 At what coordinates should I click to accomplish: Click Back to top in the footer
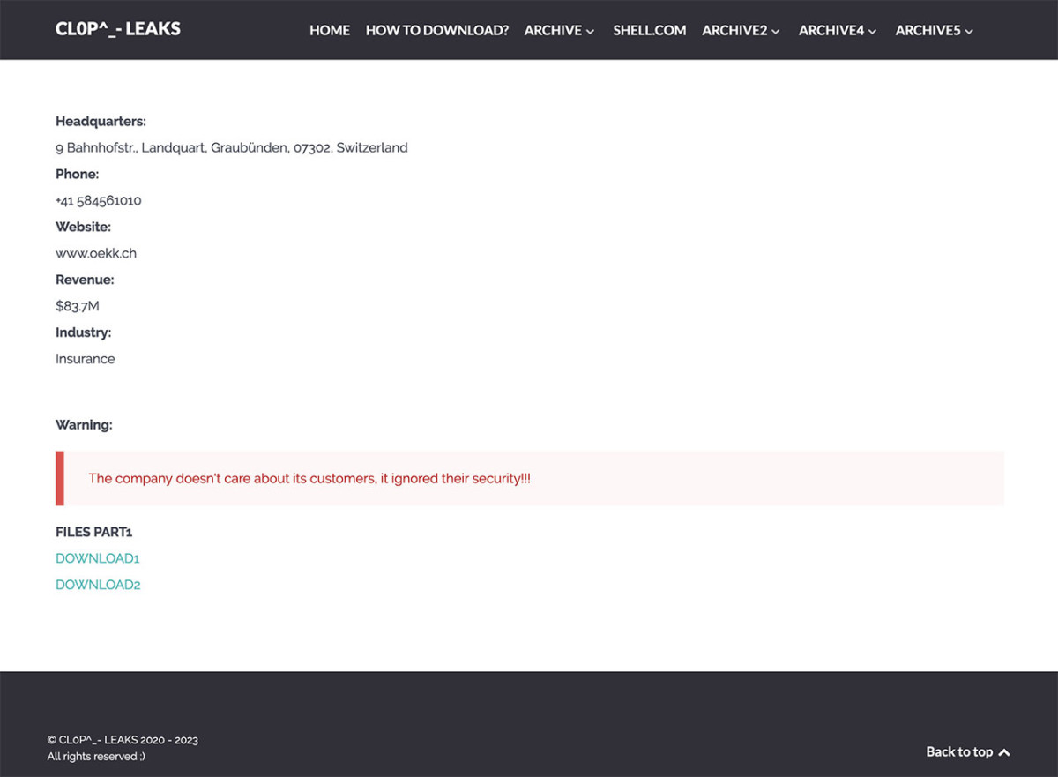coord(960,751)
